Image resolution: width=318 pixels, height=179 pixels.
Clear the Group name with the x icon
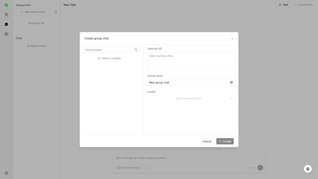pos(231,82)
